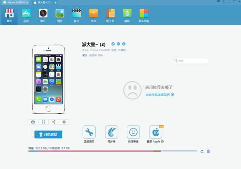241x169 pixels.
Task: Click the trash can icon beside the storage bar
Action: pos(208,151)
